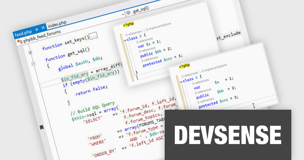Screen dimensions: 304x160
Task: Click the highlighted <?php tag in upper snippet
Action: (128, 24)
